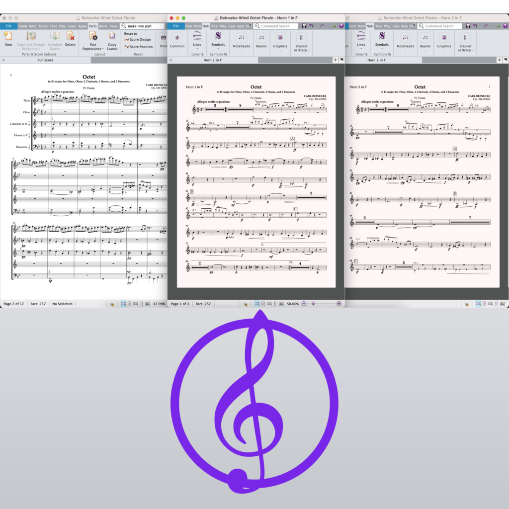
Task: Expand hidden ribbon tabs arrow in Horn 1 window
Action: [251, 25]
